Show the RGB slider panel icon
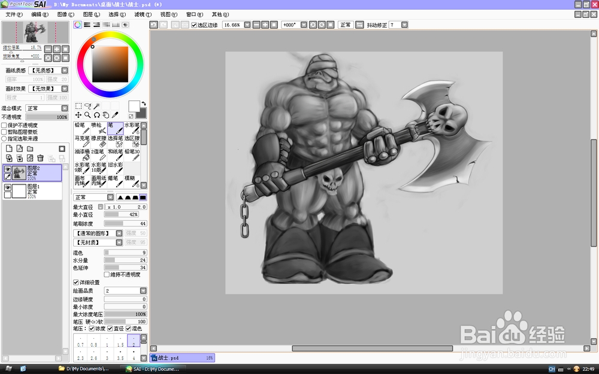599x374 pixels. [87, 25]
